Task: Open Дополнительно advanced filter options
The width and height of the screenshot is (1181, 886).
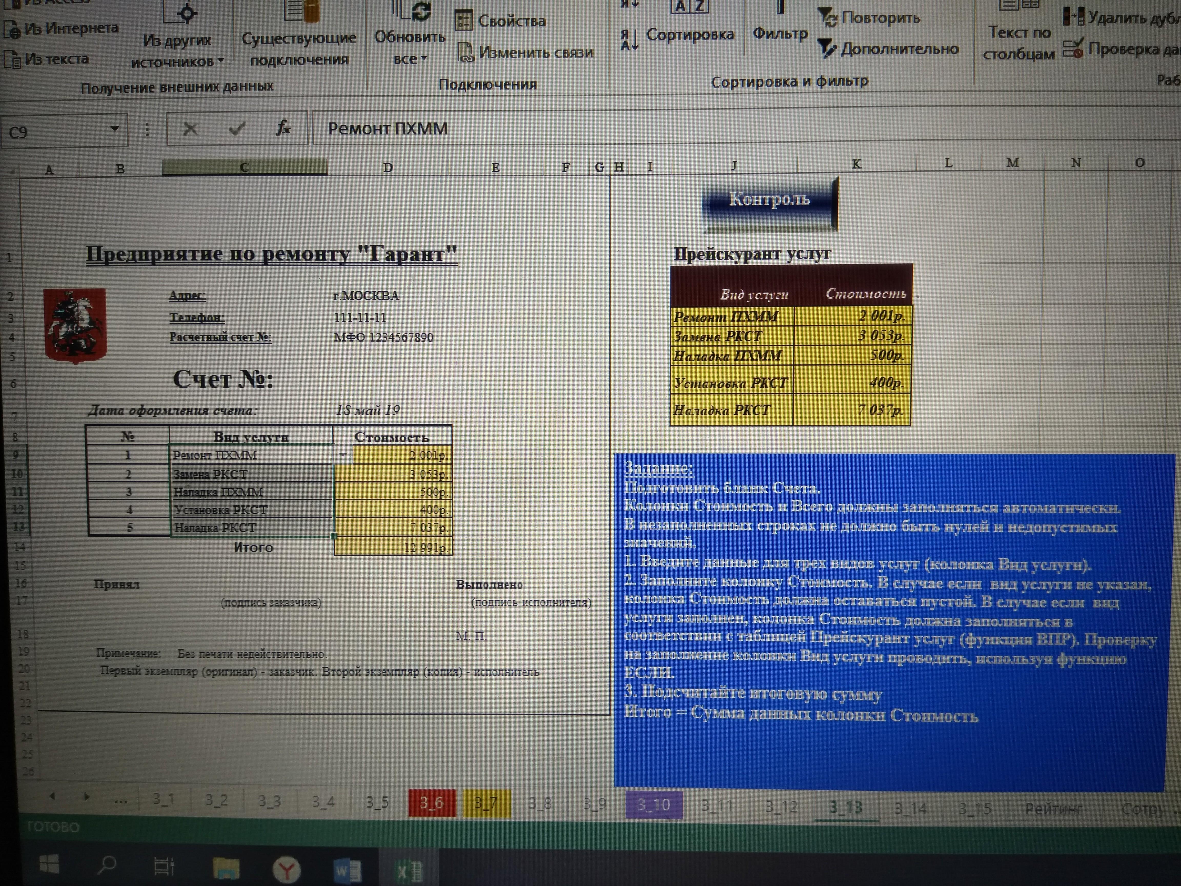Action: tap(888, 49)
